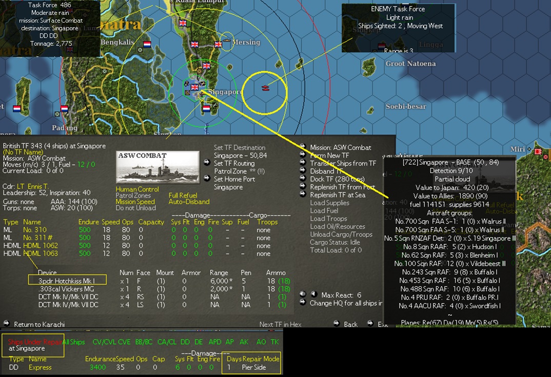Click No.100 Sqn RAF Vildebeest III group
Screen dimensions: 551x377
(x=449, y=264)
